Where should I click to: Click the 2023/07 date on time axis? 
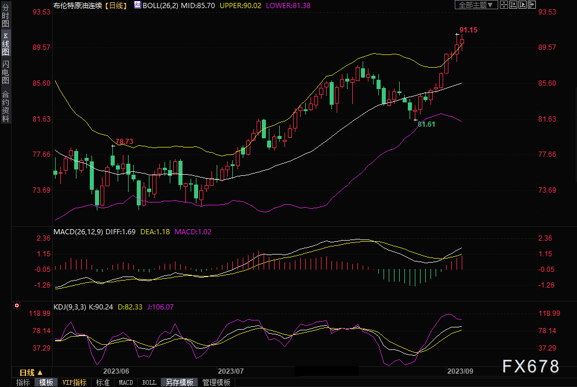click(x=231, y=371)
